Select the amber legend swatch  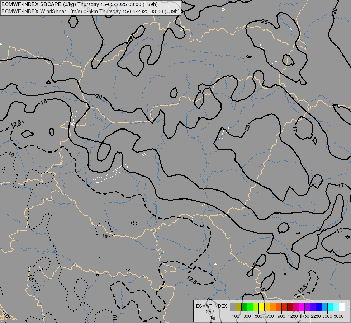tap(267, 307)
